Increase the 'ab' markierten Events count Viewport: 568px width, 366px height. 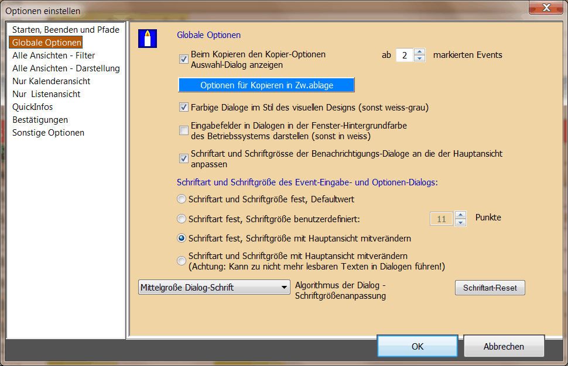pyautogui.click(x=419, y=52)
